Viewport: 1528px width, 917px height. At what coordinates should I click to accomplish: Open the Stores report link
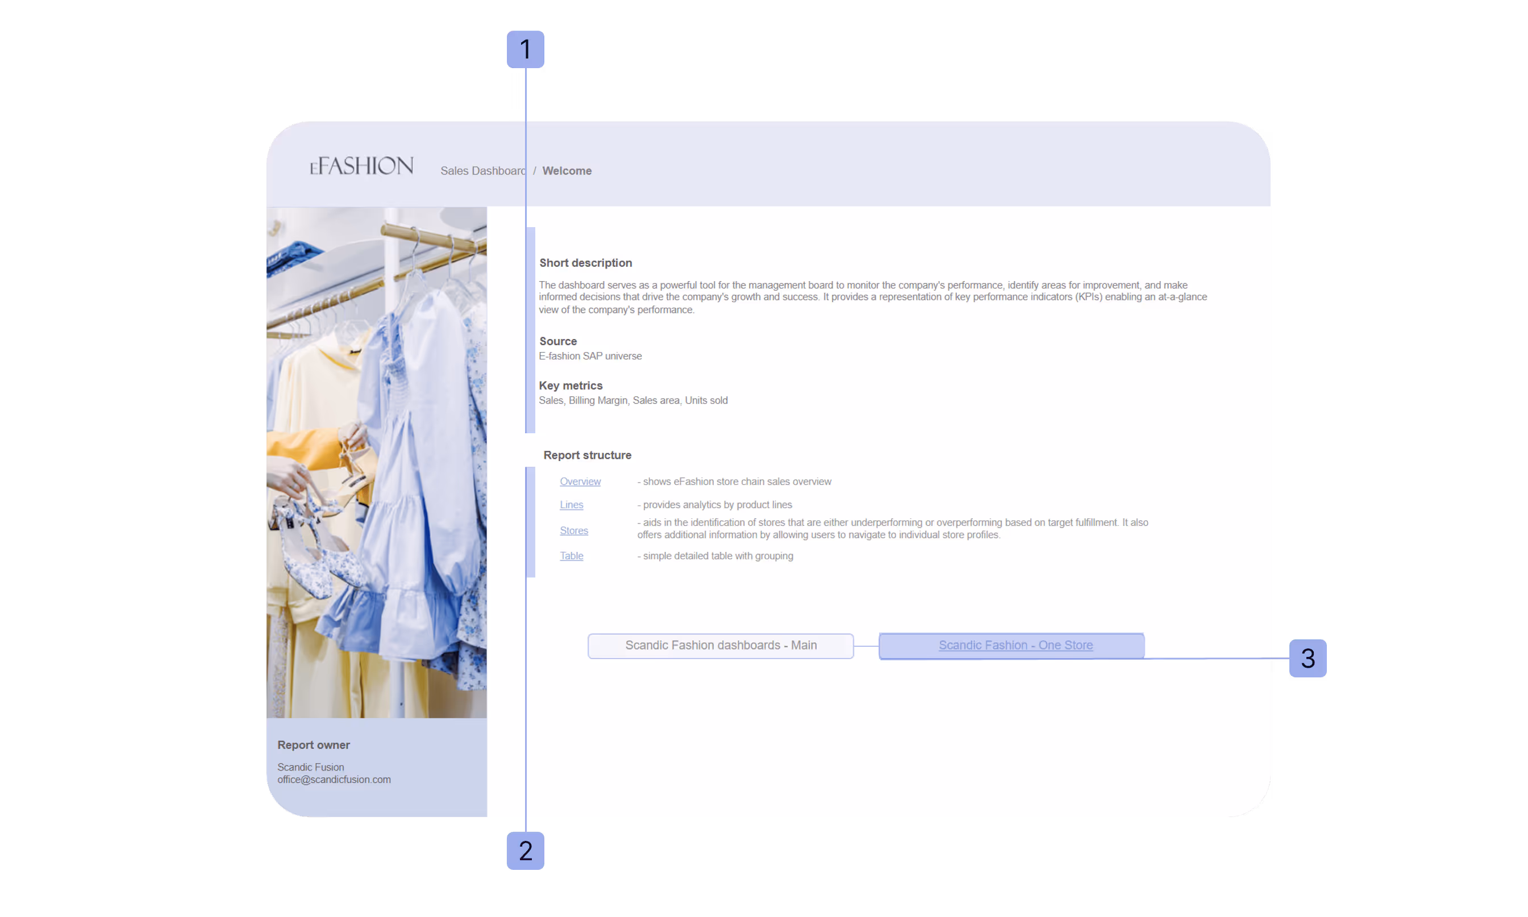(x=573, y=530)
